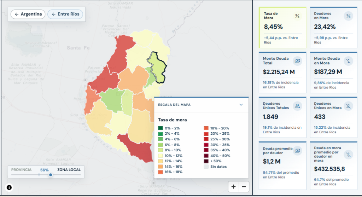Viewport: 362px width, 197px height.
Task: Click the 35% - 40% legend swatch
Action: click(206, 150)
